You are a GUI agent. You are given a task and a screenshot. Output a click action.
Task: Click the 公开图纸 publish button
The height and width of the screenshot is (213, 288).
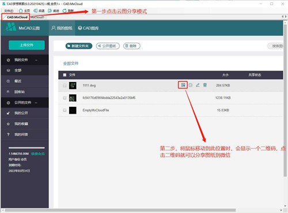click(108, 46)
